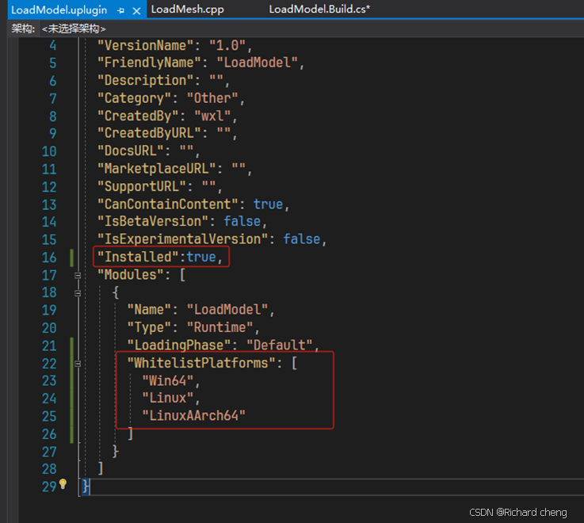The height and width of the screenshot is (523, 584).
Task: Click the "1.0" version value
Action: pyautogui.click(x=227, y=45)
